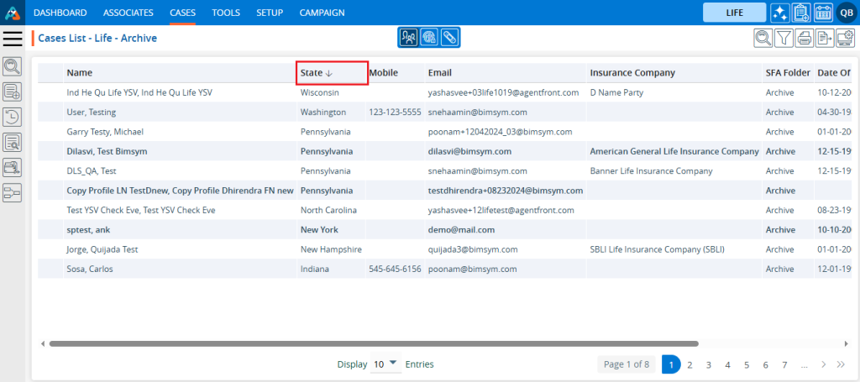The image size is (860, 382).
Task: Open the QB user profile menu
Action: pos(846,13)
